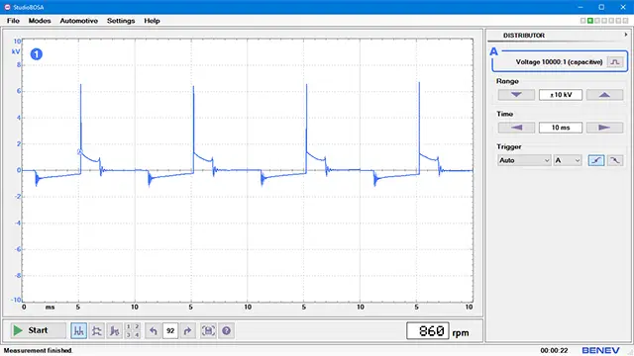Screen dimensions: 634x356
Task: Click the channel A letter label
Action: tap(493, 51)
